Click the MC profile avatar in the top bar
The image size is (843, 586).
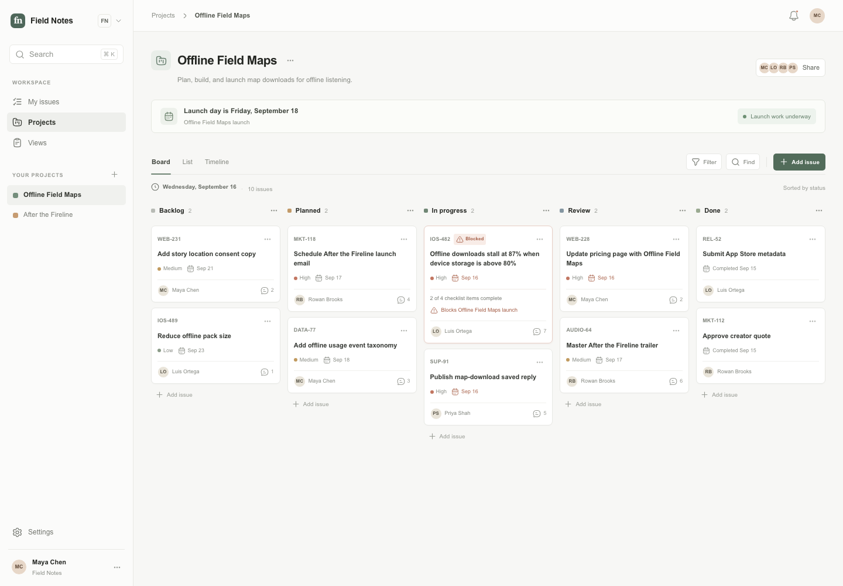[x=817, y=16]
